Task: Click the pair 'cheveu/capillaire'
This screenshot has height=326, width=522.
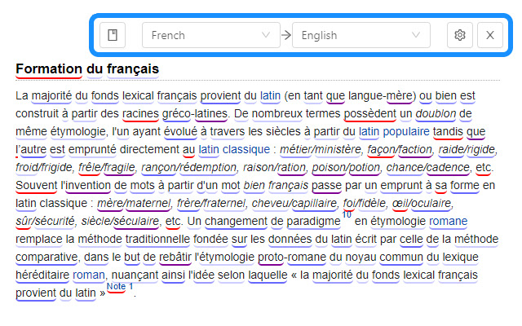Action: coord(294,204)
